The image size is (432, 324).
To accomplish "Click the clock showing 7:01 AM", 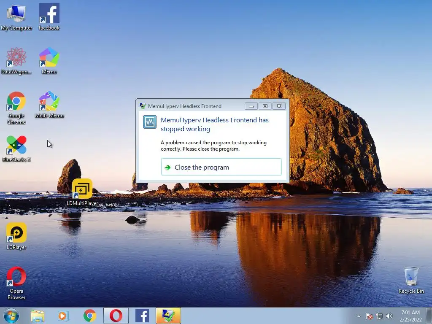I will click(410, 316).
